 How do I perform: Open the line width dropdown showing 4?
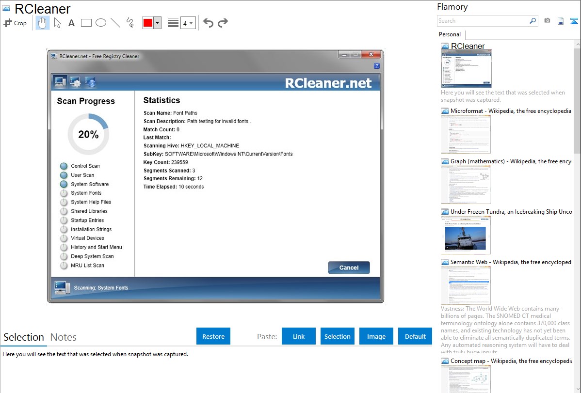(x=188, y=23)
